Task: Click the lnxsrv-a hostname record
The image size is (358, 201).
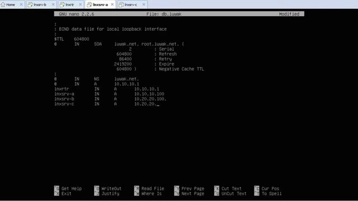Action: pyautogui.click(x=64, y=94)
